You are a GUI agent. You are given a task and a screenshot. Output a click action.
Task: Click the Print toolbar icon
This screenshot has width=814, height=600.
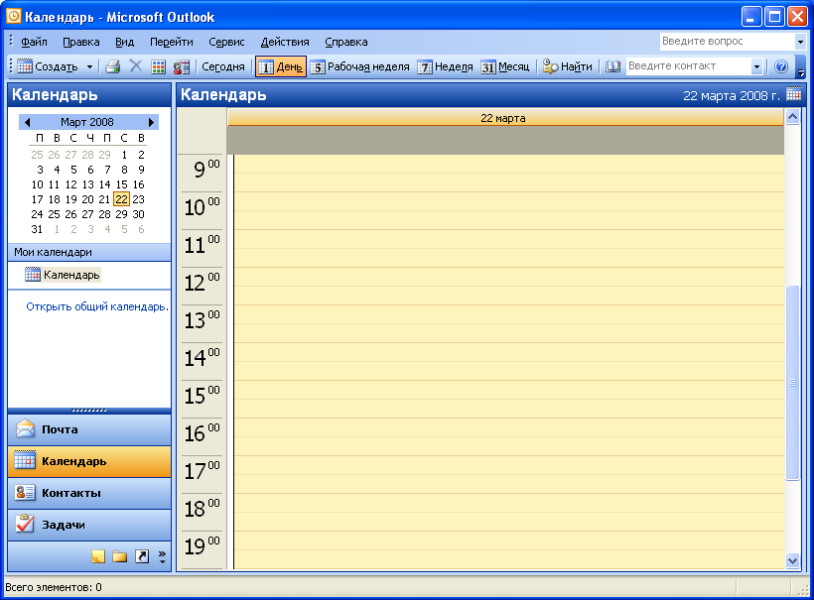pyautogui.click(x=112, y=66)
